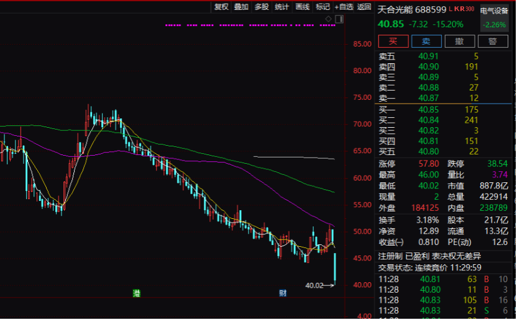Image resolution: width=517 pixels, height=320 pixels.
Task: Open the 复权 adjustment menu
Action: coord(221,7)
